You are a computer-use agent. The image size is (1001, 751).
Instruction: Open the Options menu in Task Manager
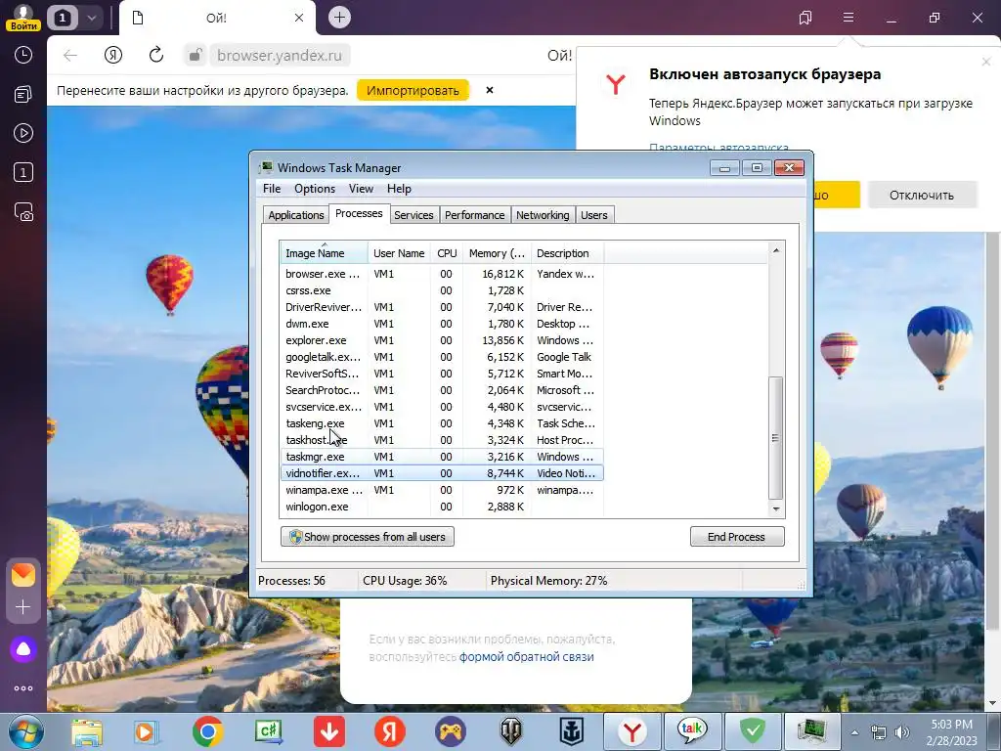tap(315, 189)
